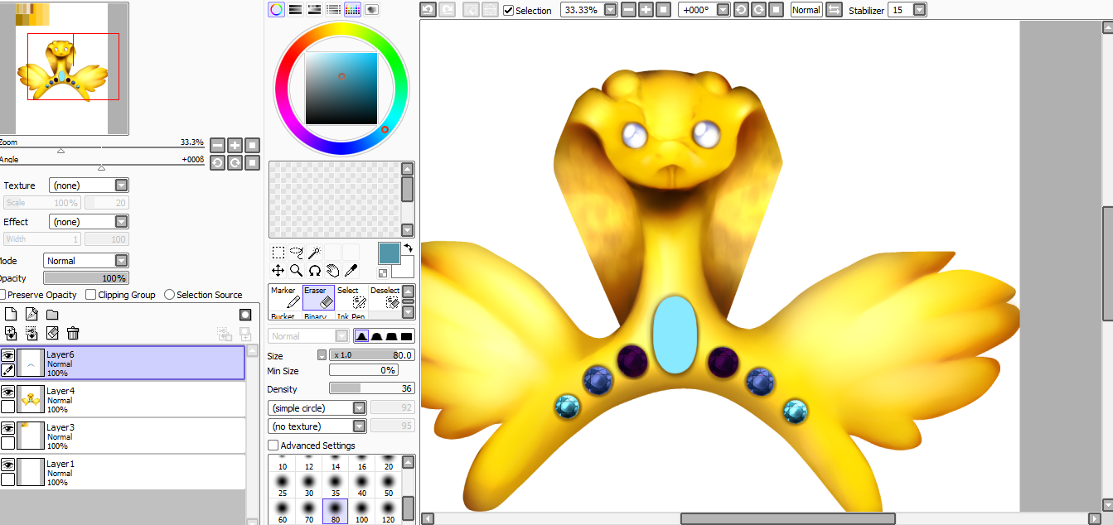Select the rectangular Selection tool
This screenshot has width=1113, height=525.
click(x=278, y=253)
